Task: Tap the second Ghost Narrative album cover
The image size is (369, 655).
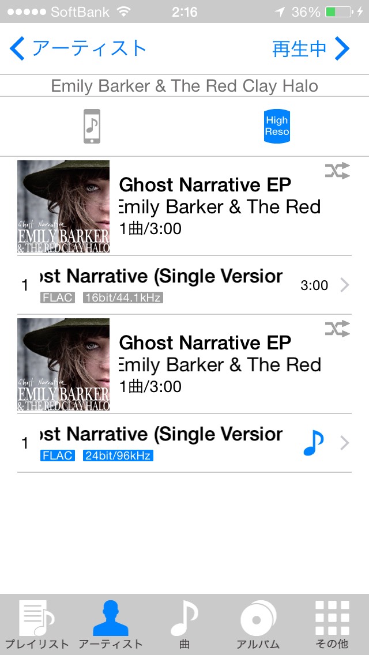Action: point(63,364)
